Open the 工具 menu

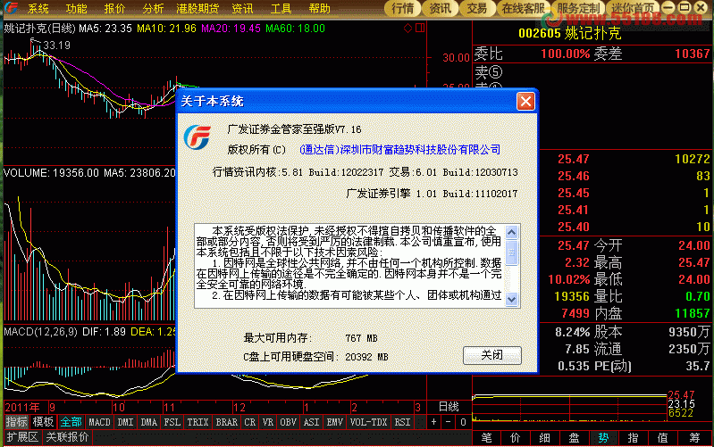click(281, 8)
